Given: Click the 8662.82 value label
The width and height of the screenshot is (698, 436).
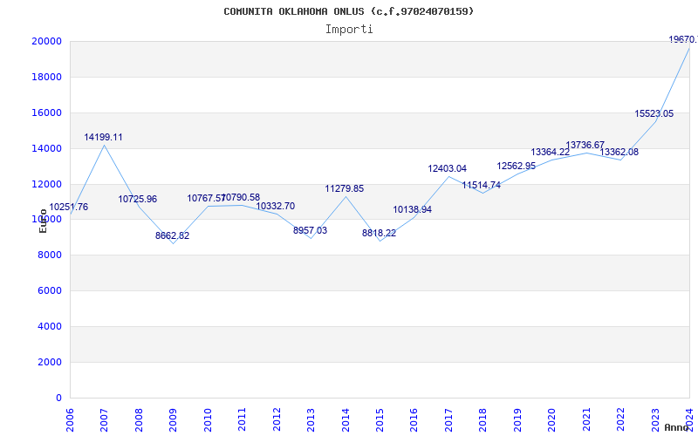Looking at the screenshot, I should pyautogui.click(x=172, y=235).
